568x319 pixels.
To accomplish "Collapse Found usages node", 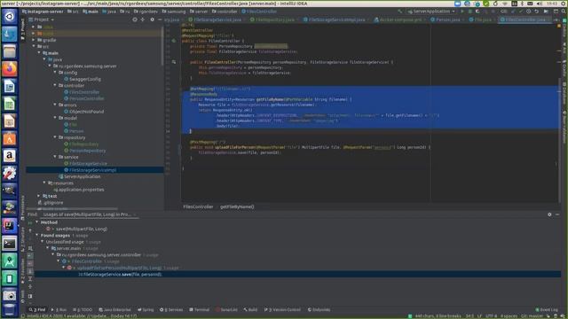I will coord(37,235).
